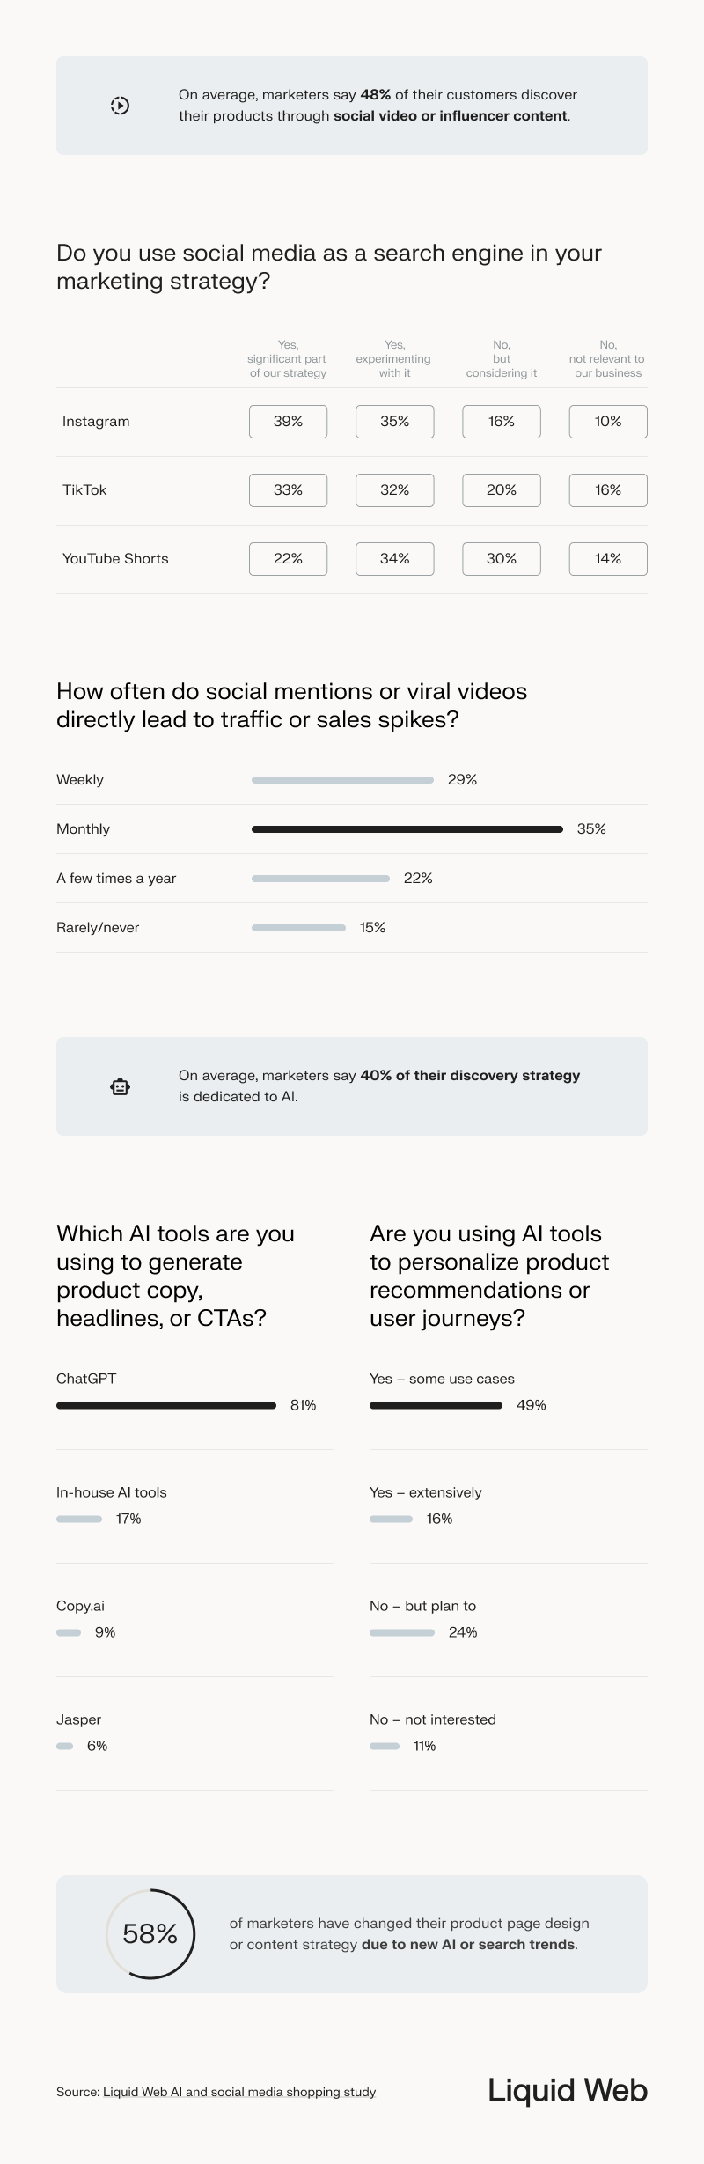This screenshot has width=704, height=2164.
Task: Click YouTube Shorts 30% considering box
Action: tap(502, 559)
